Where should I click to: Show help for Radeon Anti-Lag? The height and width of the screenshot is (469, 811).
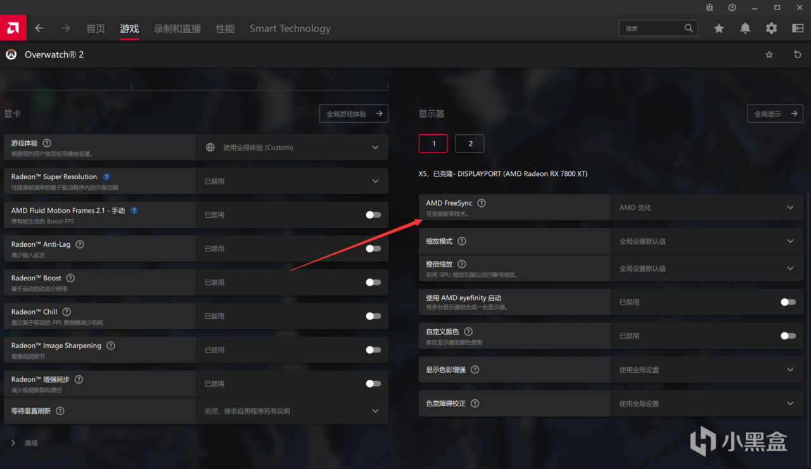point(80,244)
